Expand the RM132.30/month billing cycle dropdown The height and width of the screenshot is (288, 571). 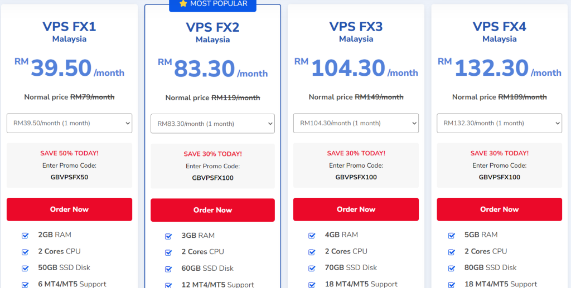[x=499, y=123]
